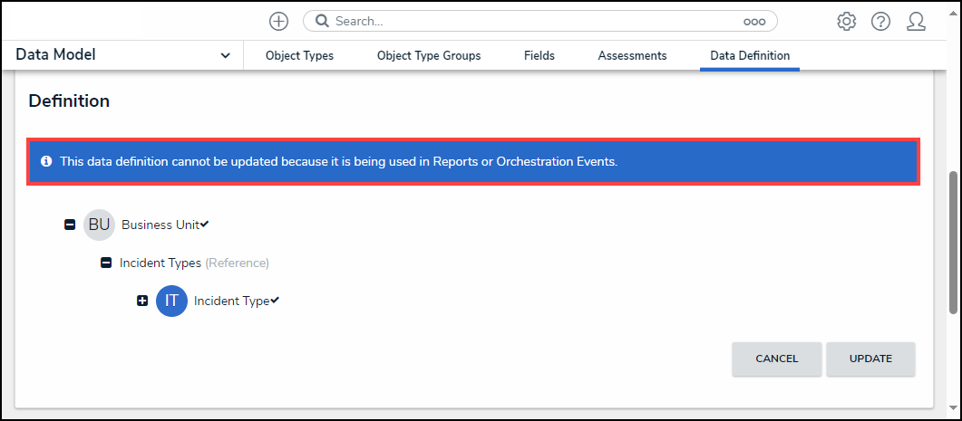962x421 pixels.
Task: Switch to the Object Types tab
Action: coord(299,56)
